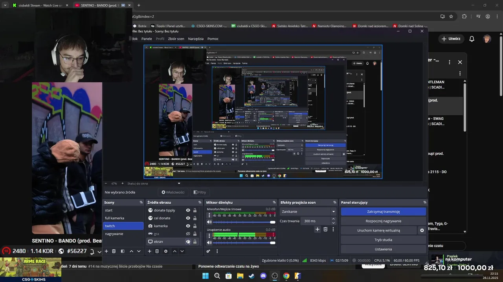The image size is (503, 282).
Task: Click Uruchom kamerę wirtualną button
Action: (x=378, y=230)
